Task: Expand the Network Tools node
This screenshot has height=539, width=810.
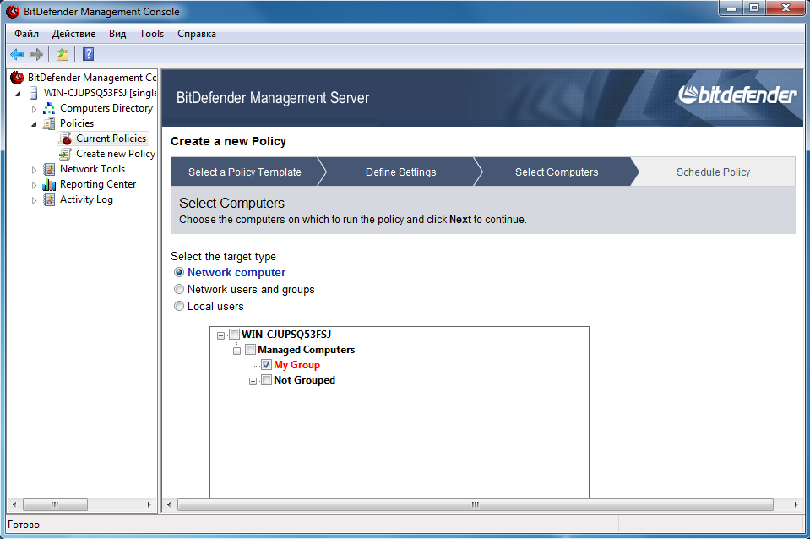Action: pyautogui.click(x=34, y=170)
